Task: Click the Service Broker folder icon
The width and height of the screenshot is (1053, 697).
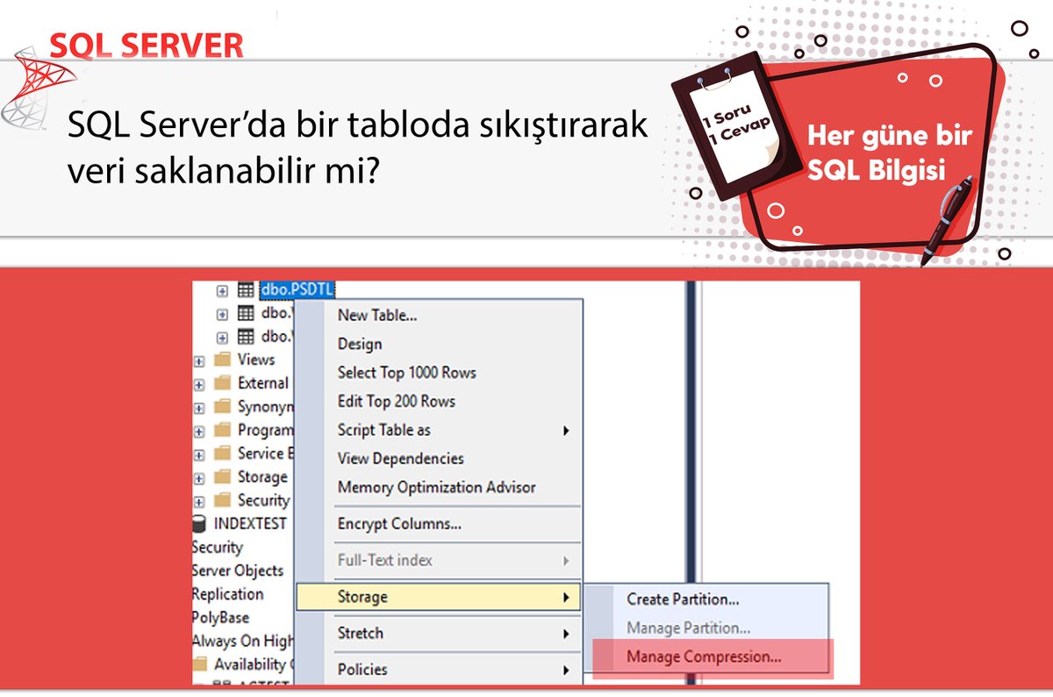Action: point(222,453)
